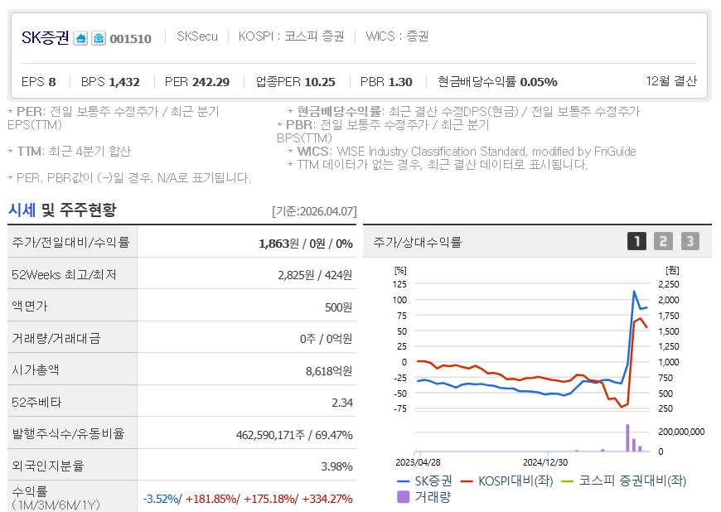This screenshot has width=721, height=512.
Task: Click the PER footnote definition text
Action: 114,118
